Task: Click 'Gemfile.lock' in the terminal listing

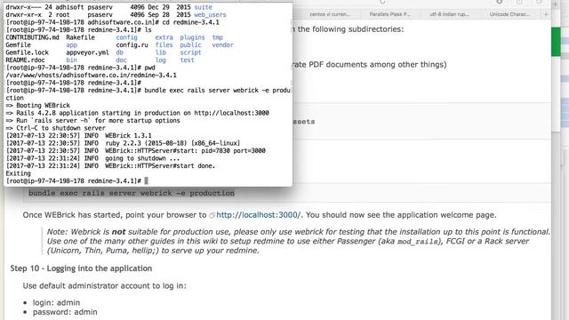Action: coord(27,52)
